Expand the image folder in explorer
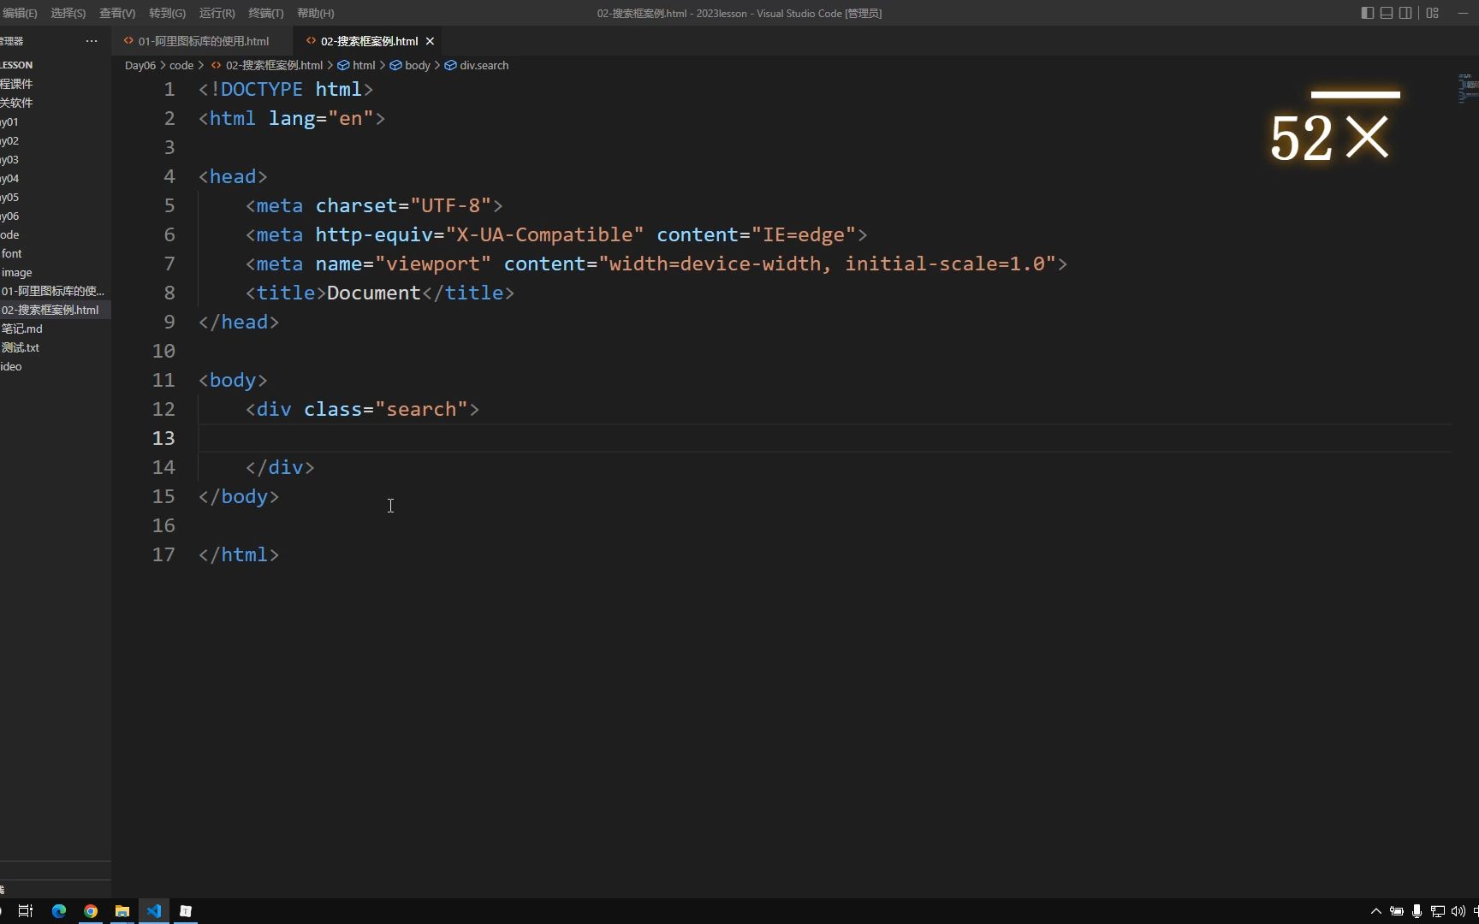This screenshot has height=924, width=1479. 16,272
